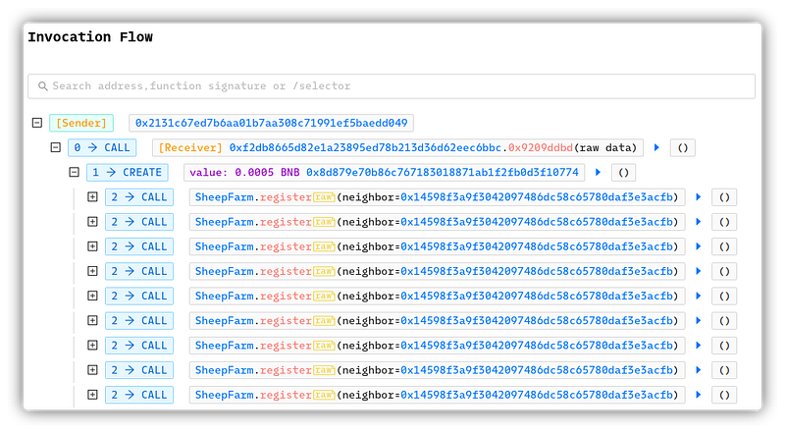Click the blue arrow on the CREATE row
Screen dimensions: 785x433
pos(598,173)
